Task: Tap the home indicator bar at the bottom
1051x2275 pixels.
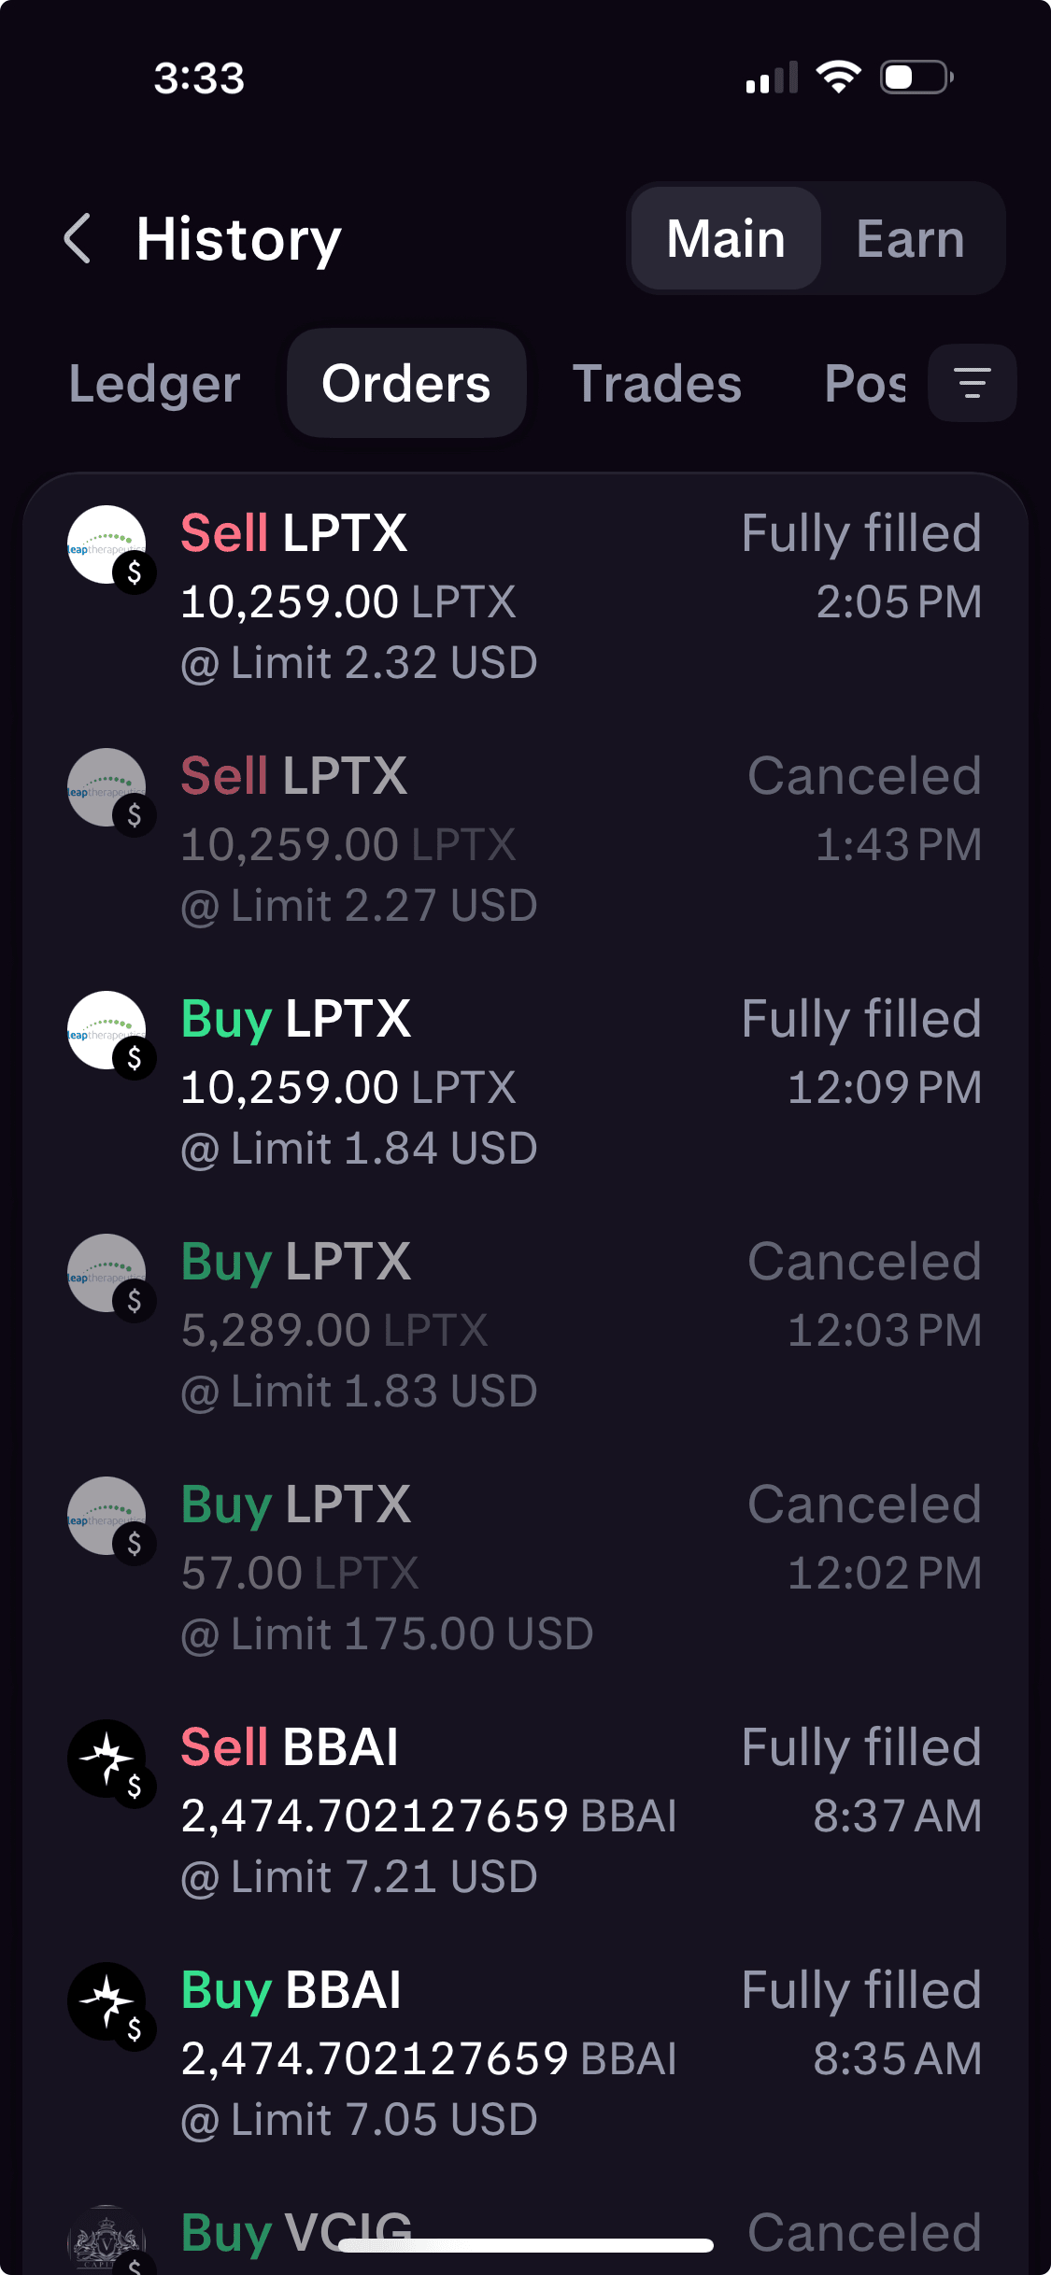Action: (526, 2246)
